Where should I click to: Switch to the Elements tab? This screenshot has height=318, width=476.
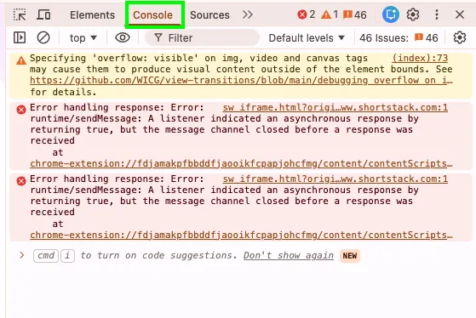(x=92, y=14)
